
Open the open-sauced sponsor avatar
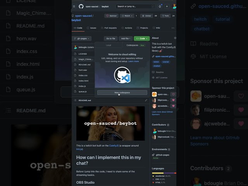coord(154,95)
